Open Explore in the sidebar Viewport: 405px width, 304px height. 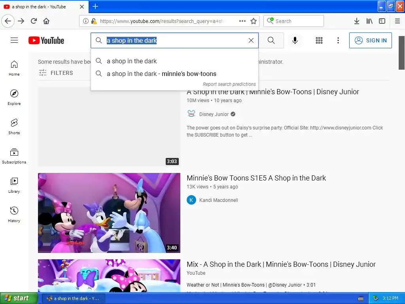(14, 97)
